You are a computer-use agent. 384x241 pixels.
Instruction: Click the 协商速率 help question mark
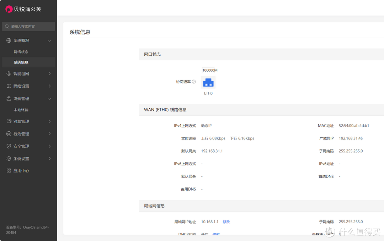coord(194,82)
